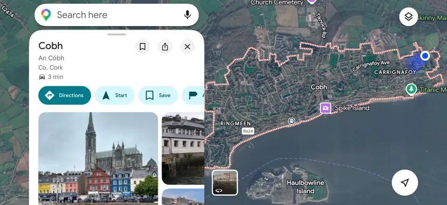Click the train station icon on map

click(291, 121)
